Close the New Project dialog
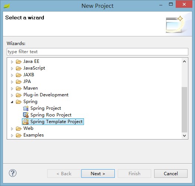195x186 pixels. [x=184, y=4]
